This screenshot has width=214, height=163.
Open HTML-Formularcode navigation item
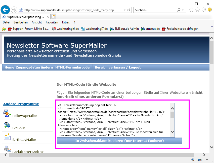point(72,68)
